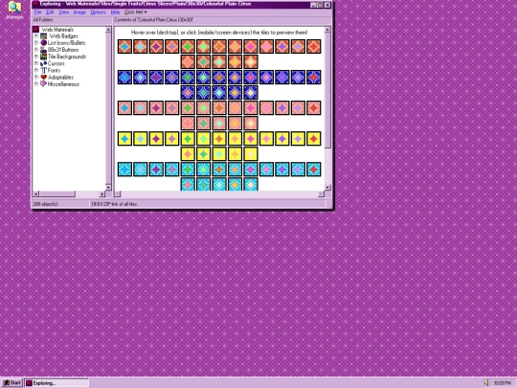Click the Tile Backgrounds folder icon
517x388 pixels.
[x=43, y=57]
